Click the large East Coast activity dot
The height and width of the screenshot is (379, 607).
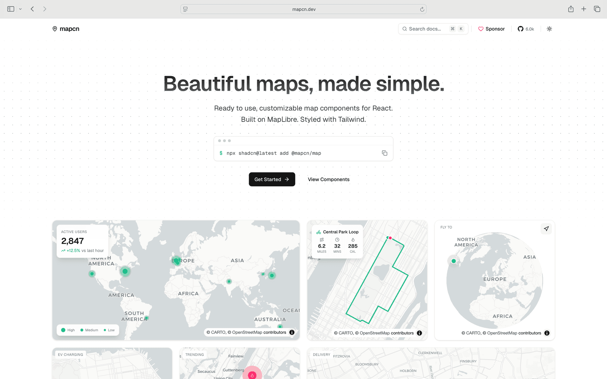point(125,271)
